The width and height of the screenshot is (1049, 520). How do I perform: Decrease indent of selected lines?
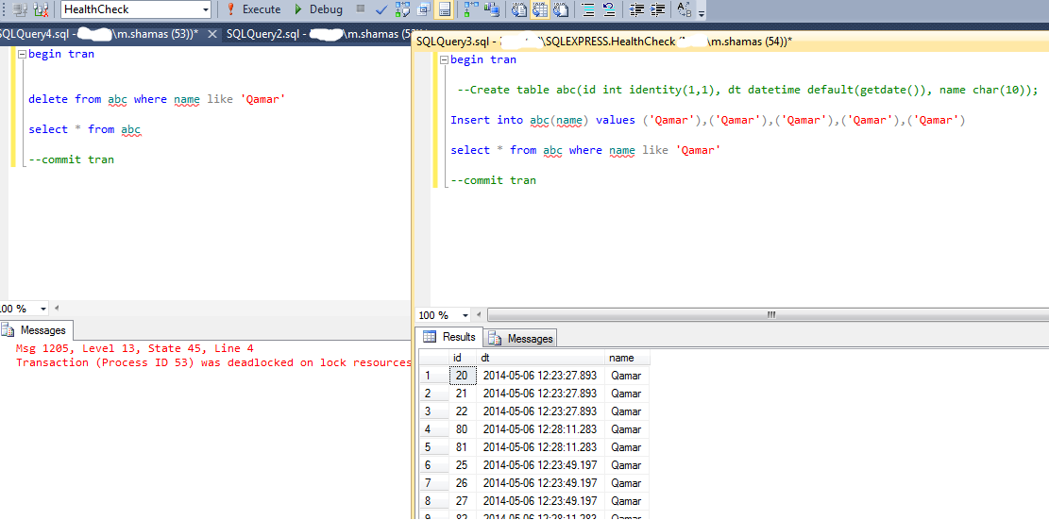(x=637, y=9)
